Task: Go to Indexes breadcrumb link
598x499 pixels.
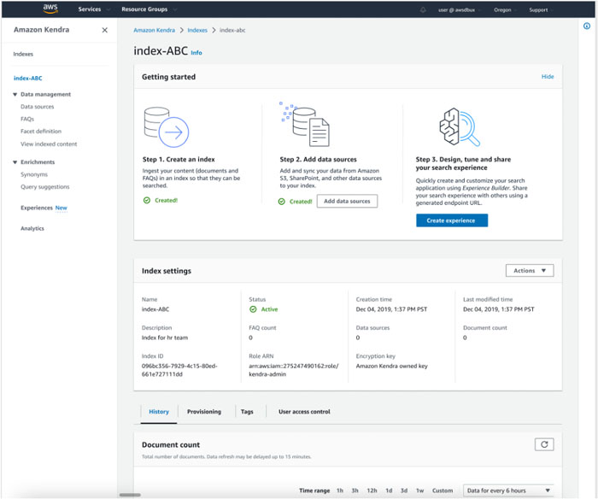Action: coord(197,30)
